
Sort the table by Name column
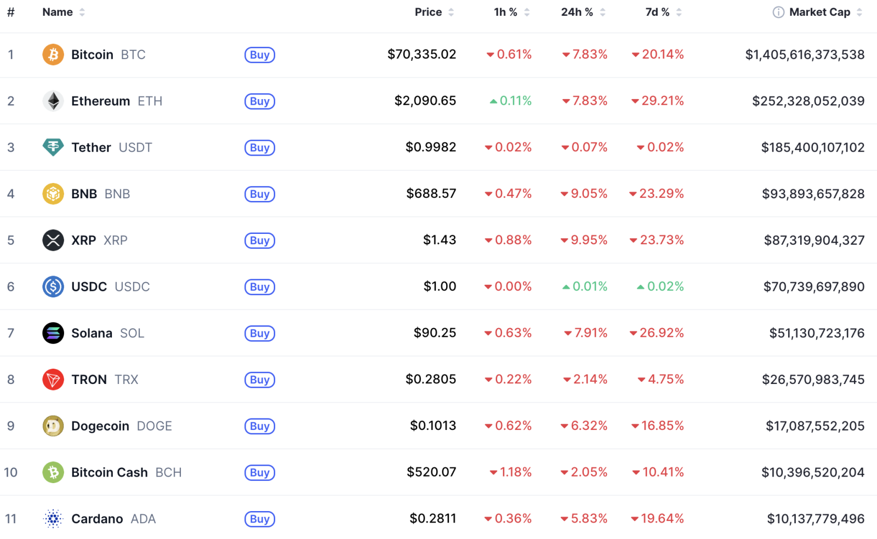58,12
